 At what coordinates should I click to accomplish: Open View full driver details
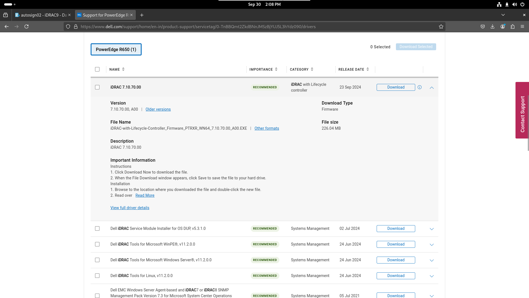[x=130, y=208]
